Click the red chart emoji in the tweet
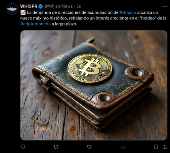This screenshot has width=170, height=153. click(x=23, y=12)
